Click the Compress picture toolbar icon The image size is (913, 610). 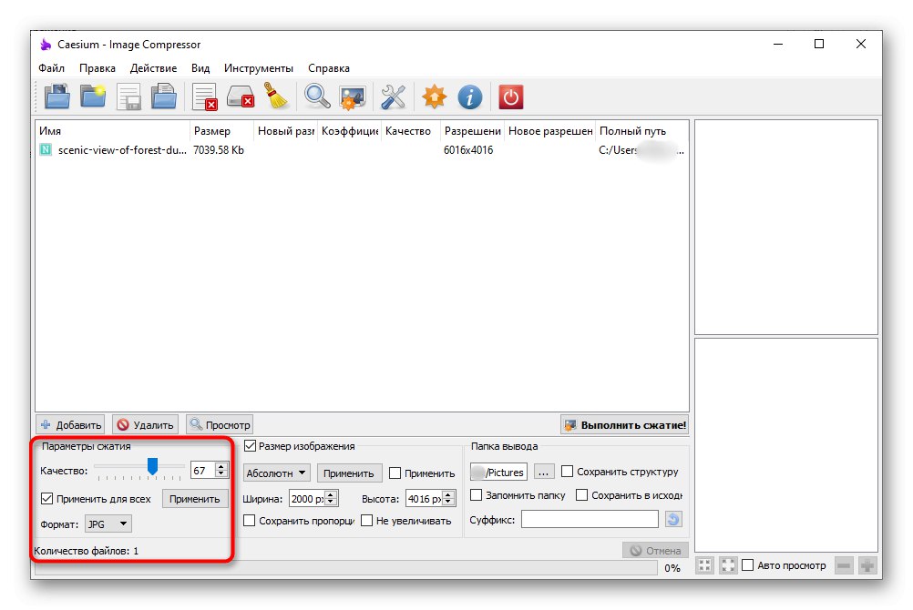pyautogui.click(x=353, y=97)
